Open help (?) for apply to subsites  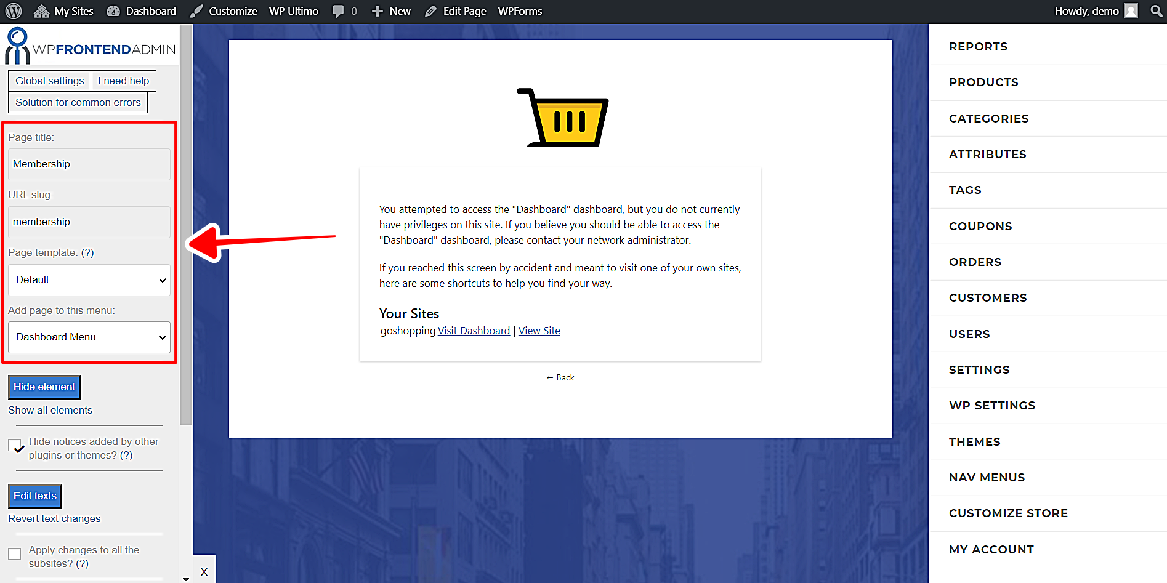[82, 563]
